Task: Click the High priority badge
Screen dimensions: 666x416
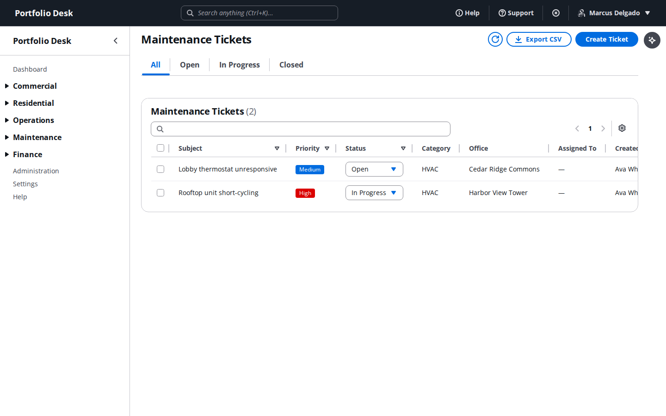Action: click(x=305, y=193)
